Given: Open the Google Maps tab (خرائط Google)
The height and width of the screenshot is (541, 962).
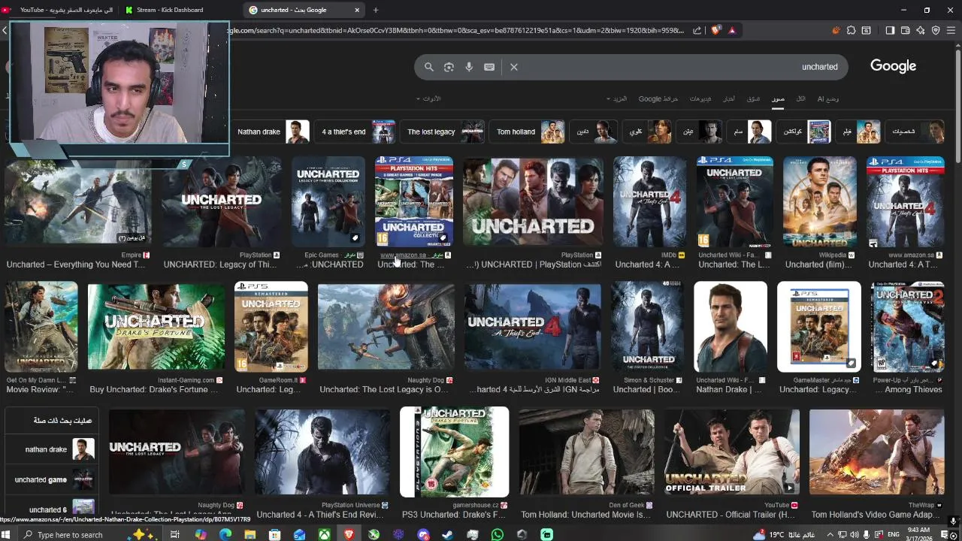Looking at the screenshot, I should [x=658, y=98].
